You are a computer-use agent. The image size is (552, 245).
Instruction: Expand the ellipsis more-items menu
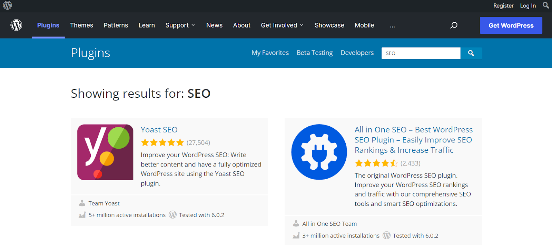(392, 25)
